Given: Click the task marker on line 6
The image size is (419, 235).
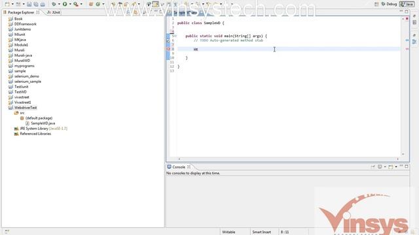Looking at the screenshot, I should tap(168, 40).
